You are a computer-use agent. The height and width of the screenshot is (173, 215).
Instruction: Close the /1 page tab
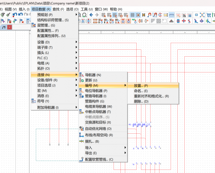click(x=9, y=27)
